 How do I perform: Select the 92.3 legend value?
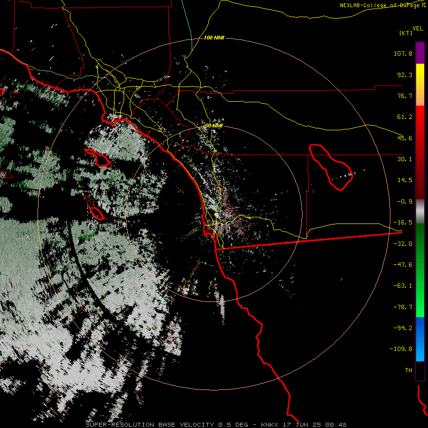click(405, 75)
